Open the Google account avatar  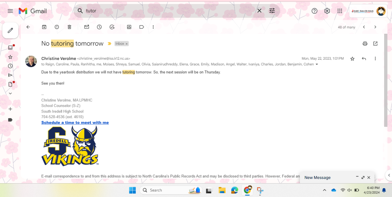coord(381,11)
